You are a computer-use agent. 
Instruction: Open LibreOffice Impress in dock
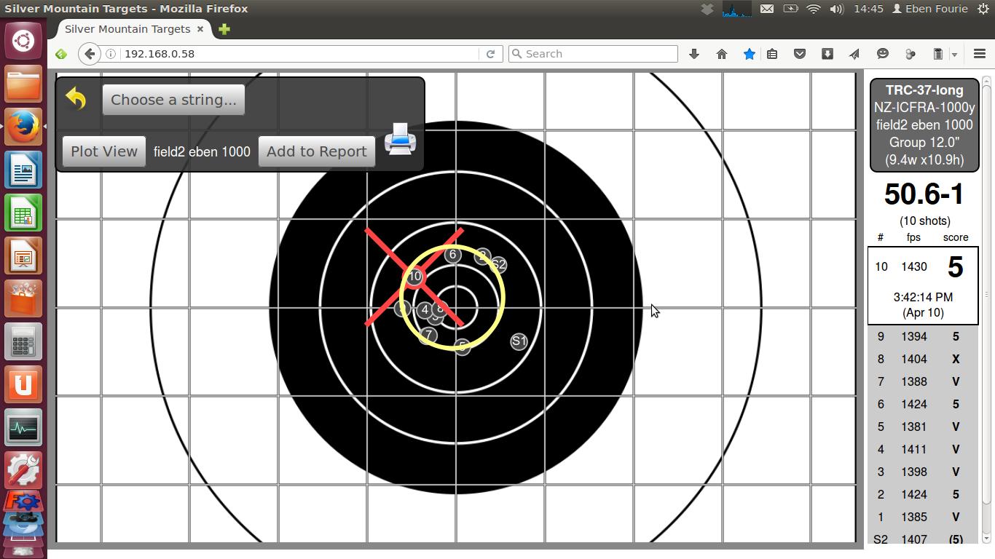tap(23, 257)
